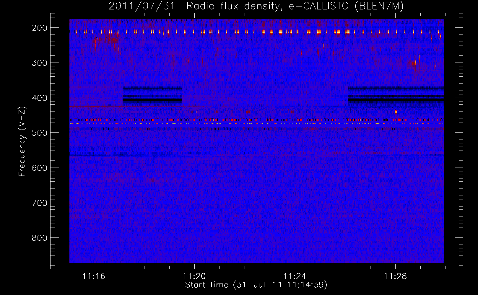This screenshot has width=478, height=295.
Task: Select the 400 frequency tick label
Action: (x=40, y=98)
